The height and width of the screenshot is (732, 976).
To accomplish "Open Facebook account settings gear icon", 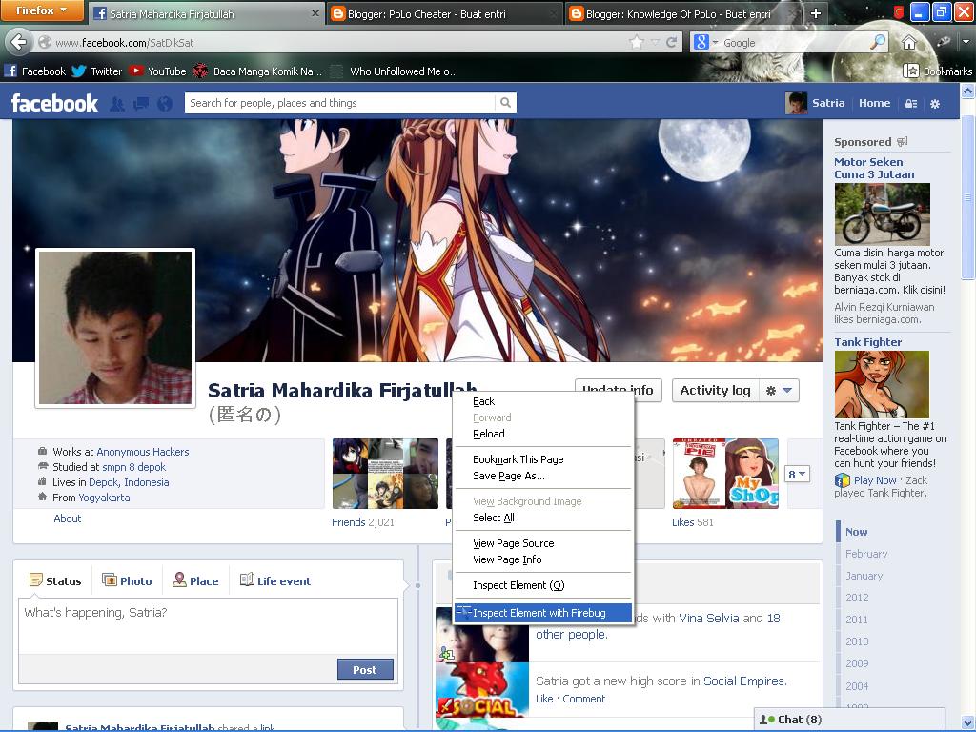I will (935, 103).
